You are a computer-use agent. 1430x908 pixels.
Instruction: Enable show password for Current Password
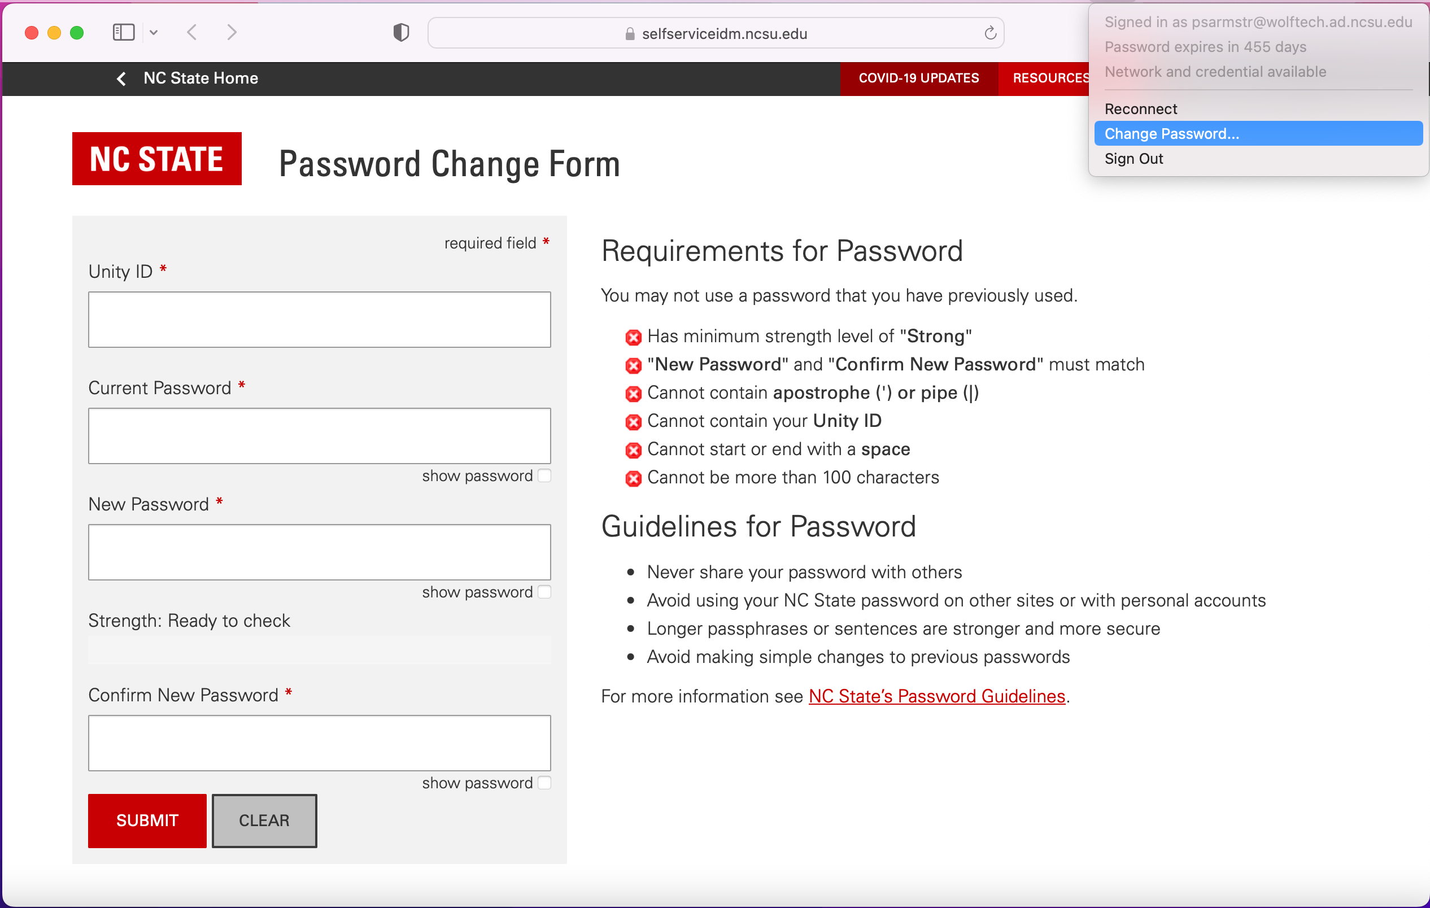[544, 475]
